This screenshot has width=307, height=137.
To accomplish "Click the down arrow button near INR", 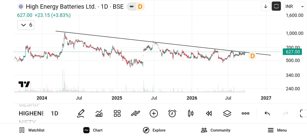I will pos(266,6).
